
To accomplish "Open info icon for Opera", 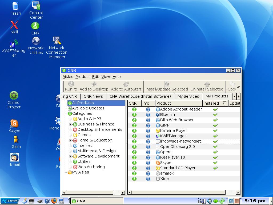I will coord(148,152).
